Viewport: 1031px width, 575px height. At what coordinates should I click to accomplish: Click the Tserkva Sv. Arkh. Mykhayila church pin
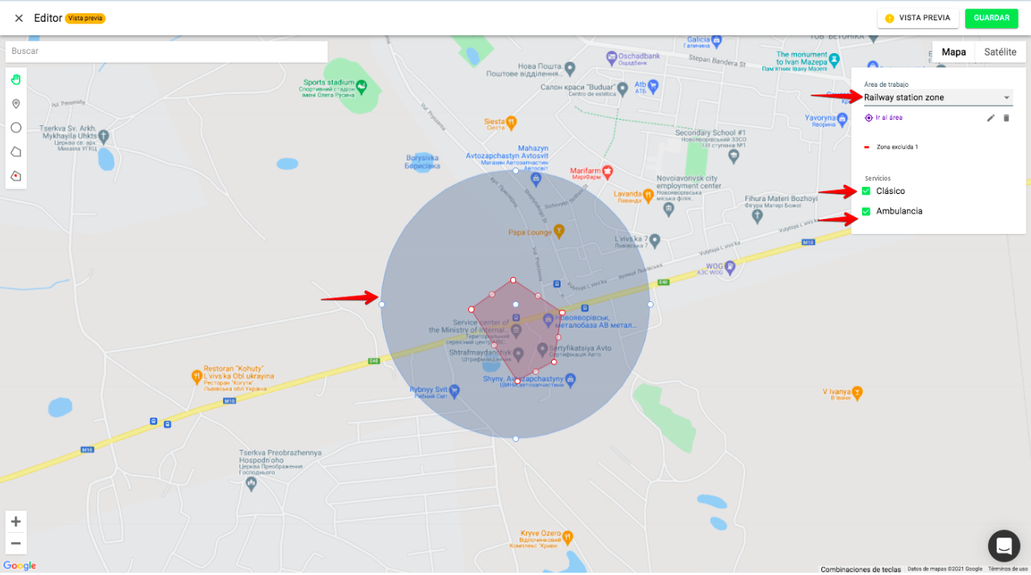point(103,138)
